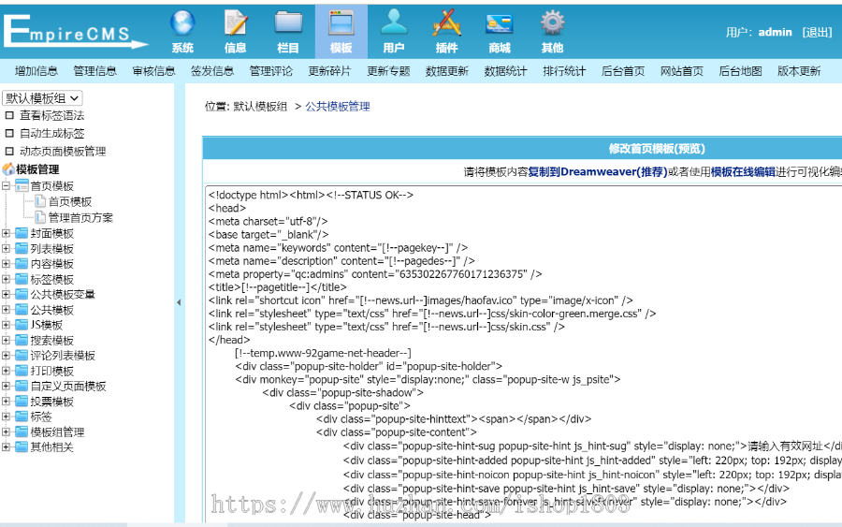This screenshot has height=527, width=842.
Task: Open the 其他 gear icon
Action: pos(553,23)
